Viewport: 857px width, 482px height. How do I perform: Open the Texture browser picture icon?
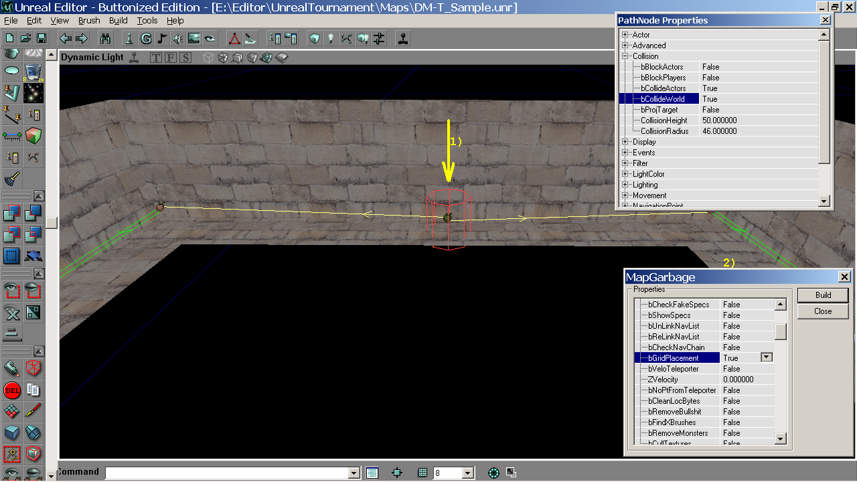tap(194, 38)
